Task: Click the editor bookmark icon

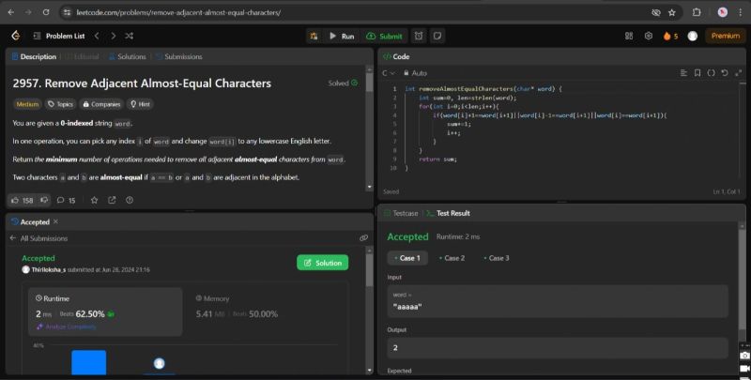Action: click(x=697, y=73)
